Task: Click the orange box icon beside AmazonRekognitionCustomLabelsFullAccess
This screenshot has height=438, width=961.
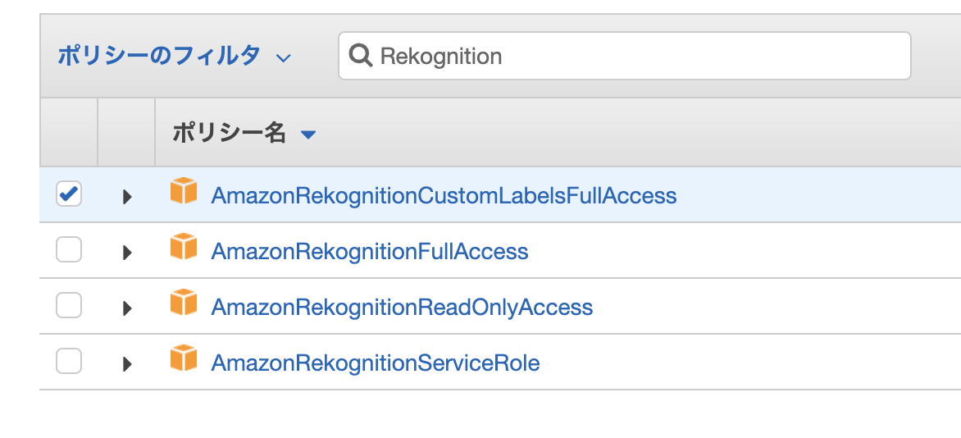Action: coord(184,192)
